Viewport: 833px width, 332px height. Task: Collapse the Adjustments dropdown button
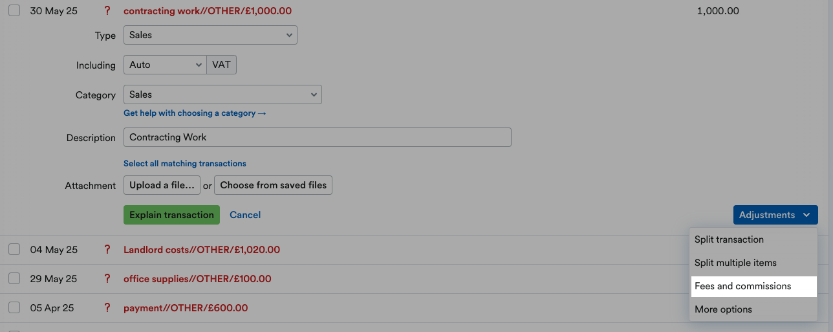click(x=775, y=215)
